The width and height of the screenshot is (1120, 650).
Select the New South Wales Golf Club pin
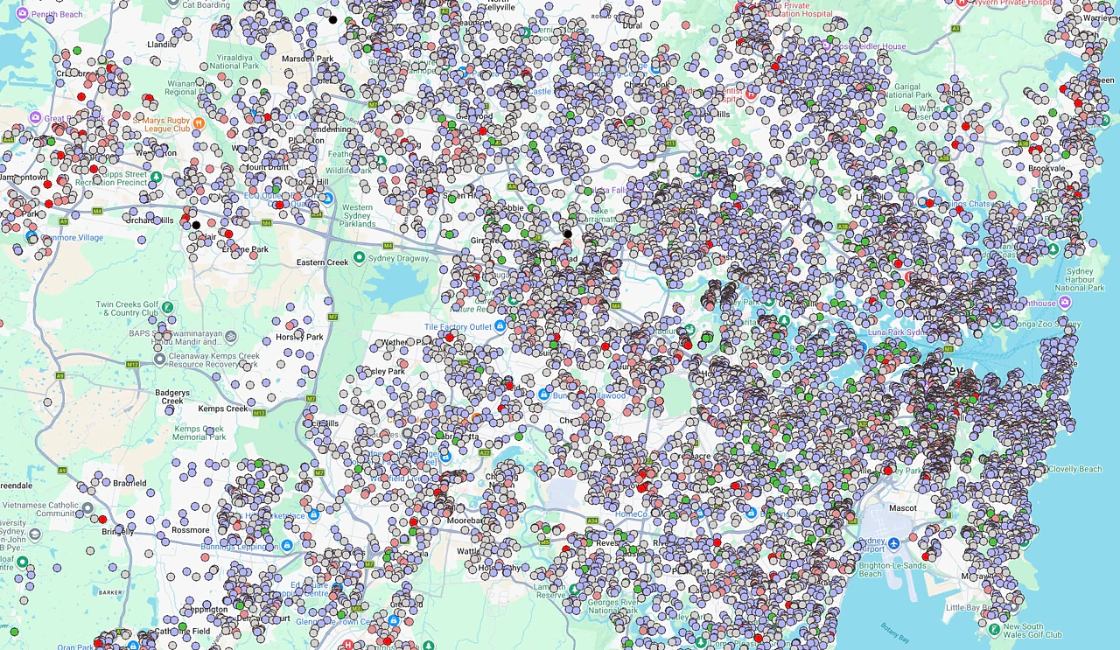pos(994,628)
